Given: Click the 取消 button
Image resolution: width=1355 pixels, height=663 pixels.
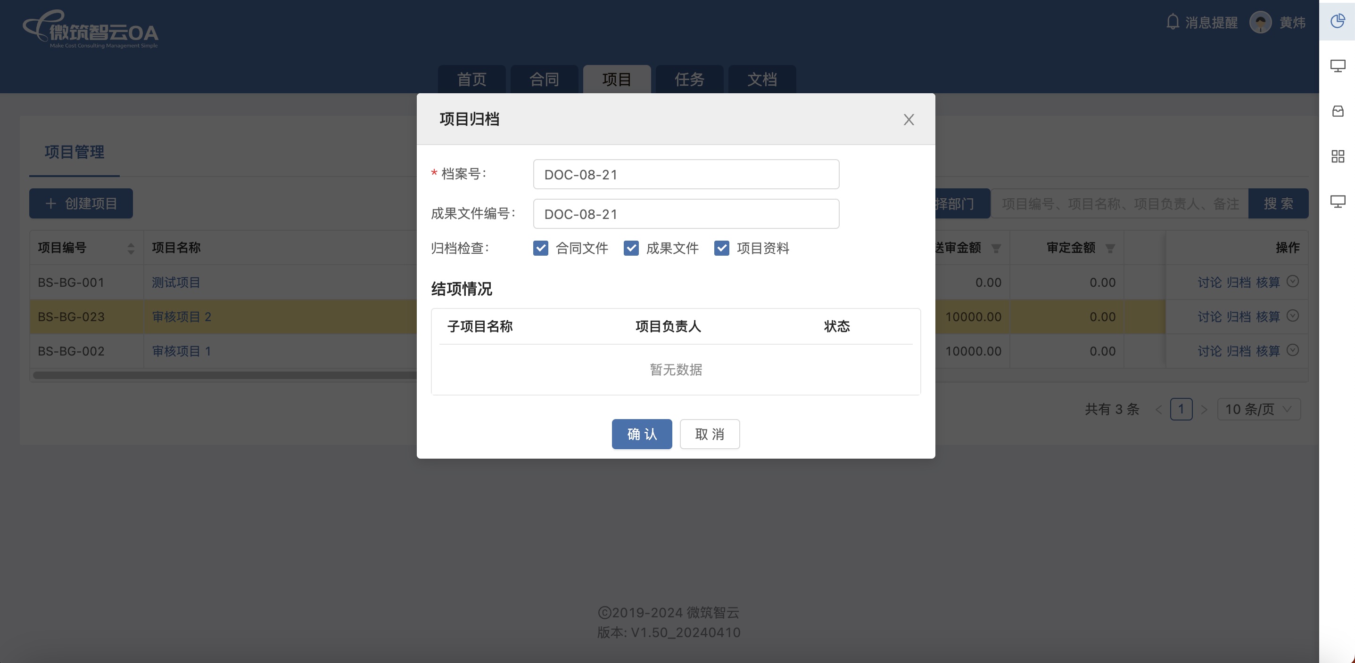Looking at the screenshot, I should click(709, 434).
